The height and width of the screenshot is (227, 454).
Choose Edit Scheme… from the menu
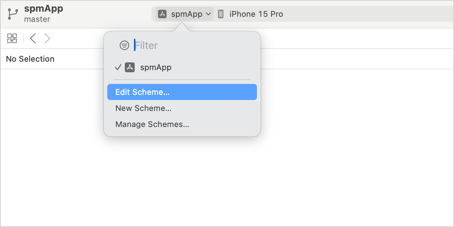142,92
